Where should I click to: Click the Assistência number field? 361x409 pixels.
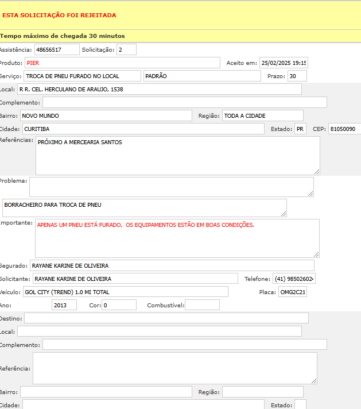(57, 50)
